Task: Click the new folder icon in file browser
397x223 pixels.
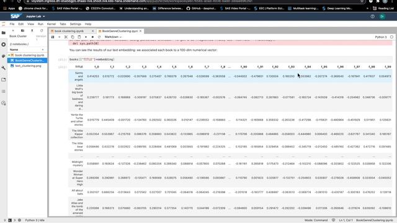Action: pyautogui.click(x=22, y=30)
